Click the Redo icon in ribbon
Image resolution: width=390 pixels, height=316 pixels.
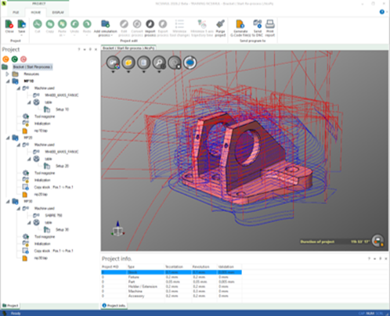coord(87,24)
